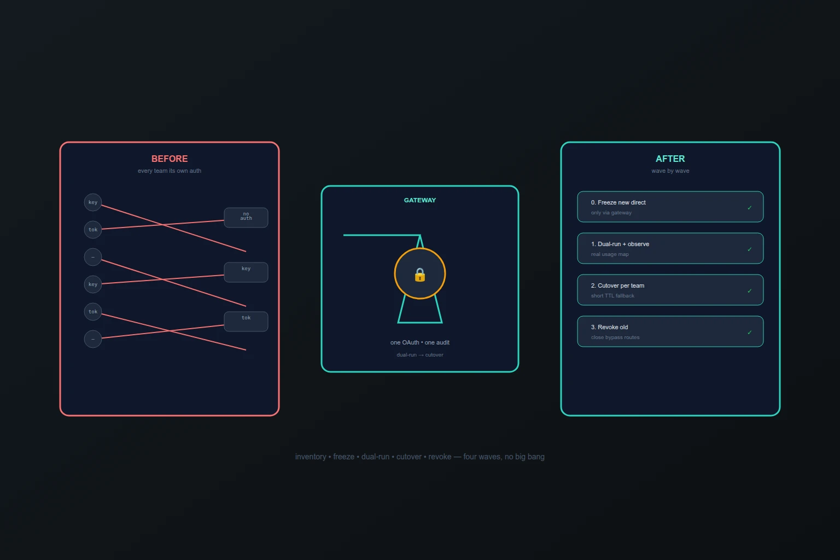Click the gold padlock icon in the gateway
This screenshot has height=560, width=840.
point(420,275)
